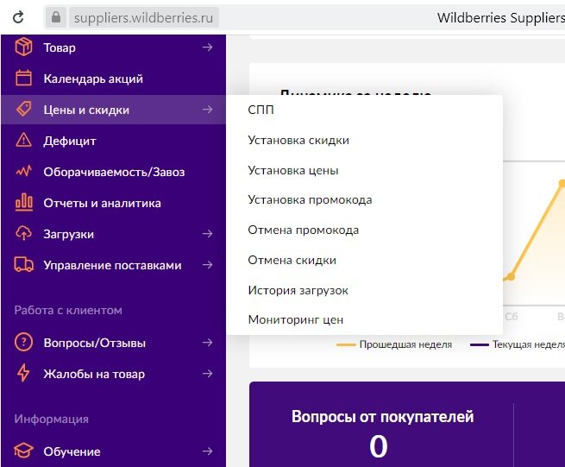Click the Загрузки cloud upload icon
The width and height of the screenshot is (565, 467).
[x=23, y=233]
